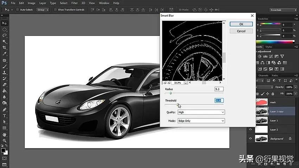Image resolution: width=299 pixels, height=168 pixels.
Task: Select the Crop tool
Action: point(5,48)
